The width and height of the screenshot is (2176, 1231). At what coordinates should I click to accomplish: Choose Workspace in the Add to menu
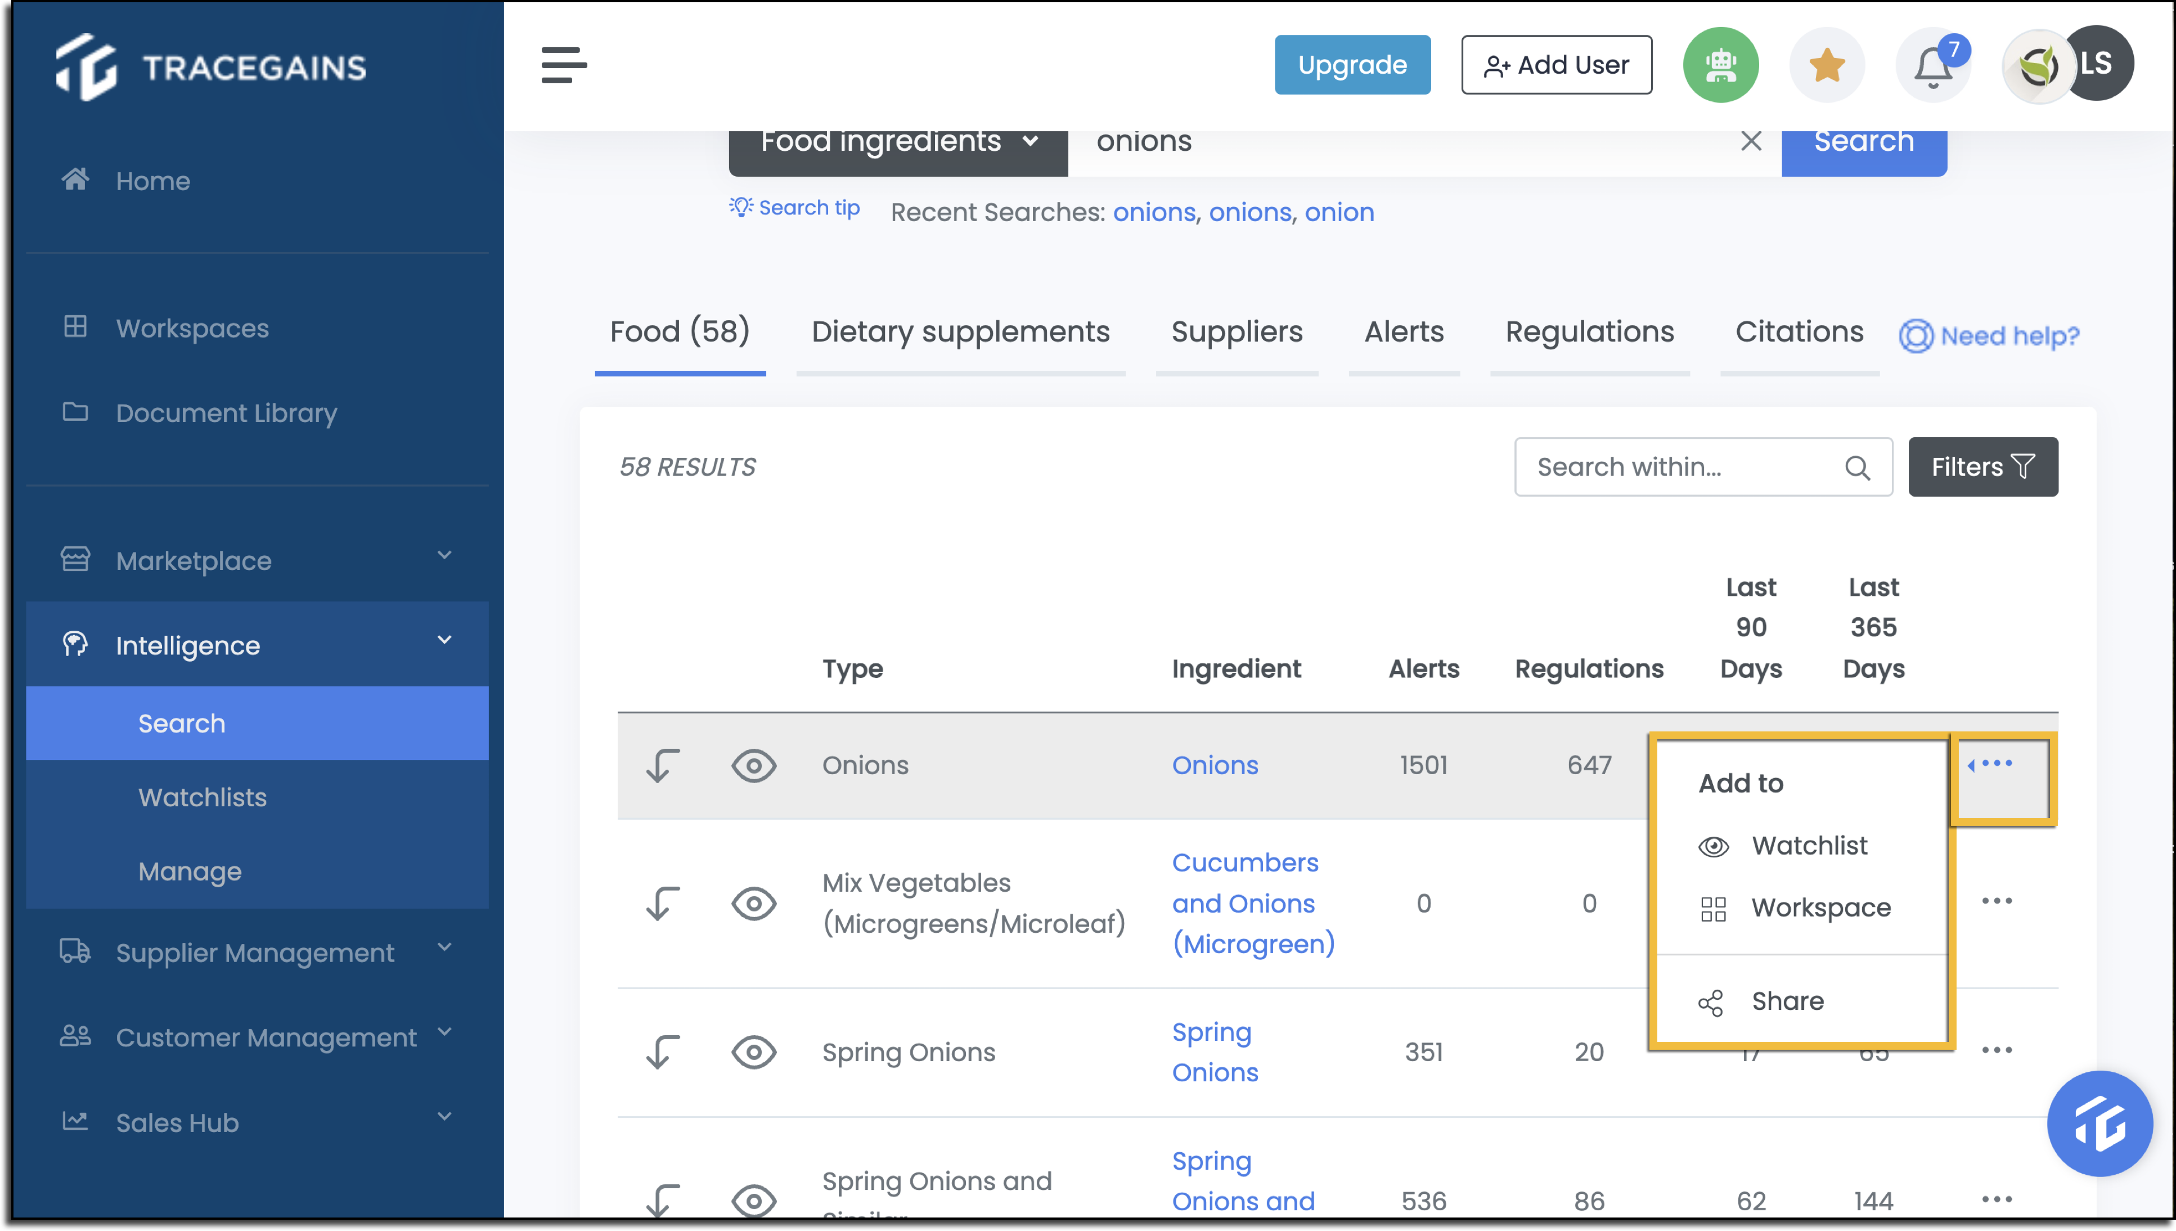[1821, 907]
